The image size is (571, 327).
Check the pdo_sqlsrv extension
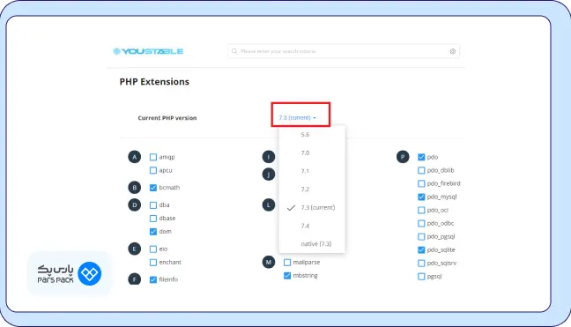421,264
